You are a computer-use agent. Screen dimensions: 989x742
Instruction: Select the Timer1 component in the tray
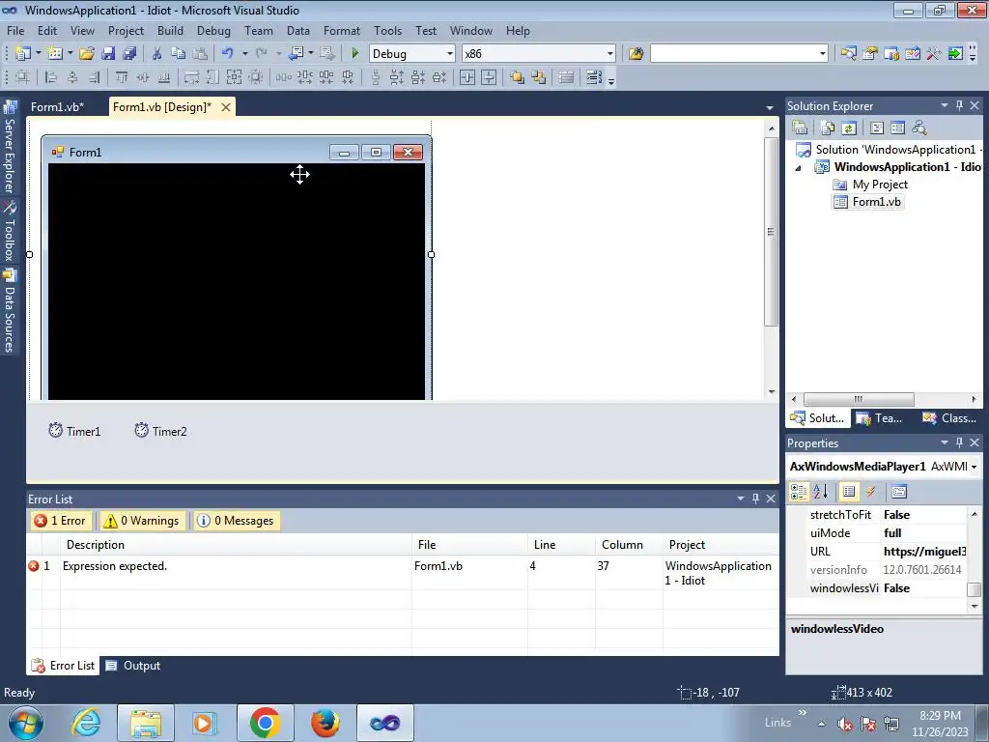click(74, 431)
